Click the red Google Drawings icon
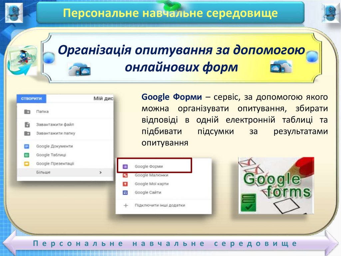The width and height of the screenshot is (341, 256). pos(125,175)
